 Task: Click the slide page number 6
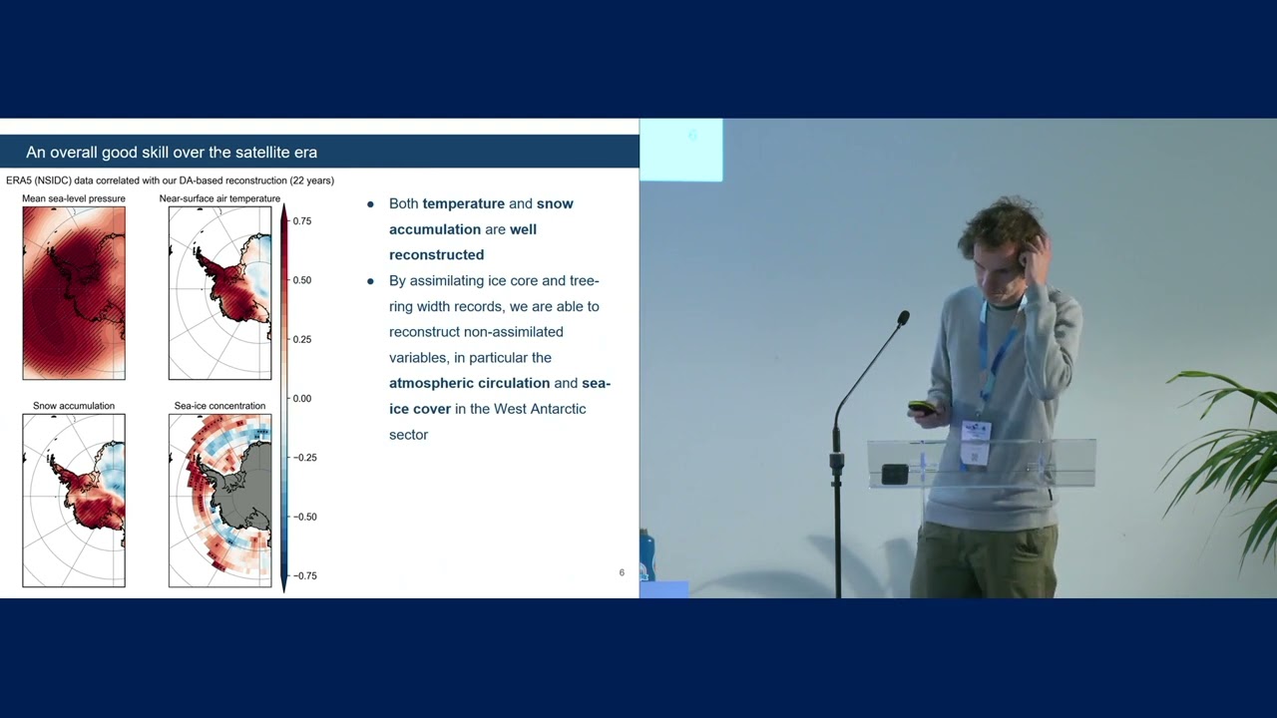[622, 572]
